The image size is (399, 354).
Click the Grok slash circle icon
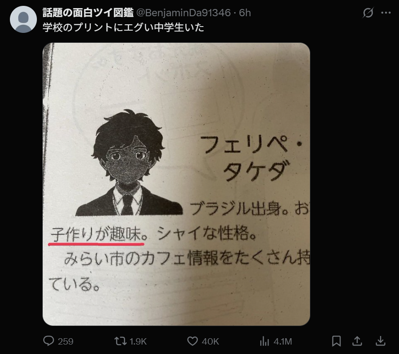pos(368,13)
